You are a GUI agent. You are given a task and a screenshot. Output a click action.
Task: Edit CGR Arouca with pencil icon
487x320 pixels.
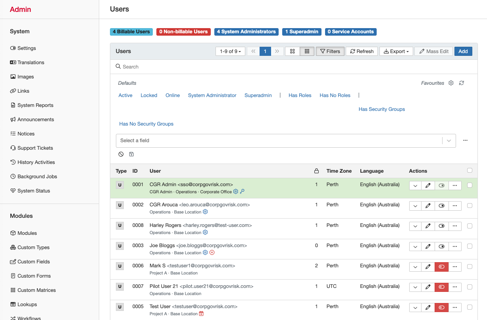pos(428,206)
